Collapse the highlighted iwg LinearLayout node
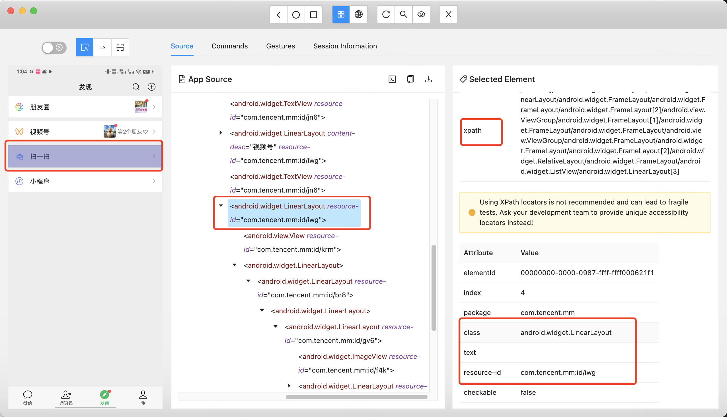 coord(221,206)
